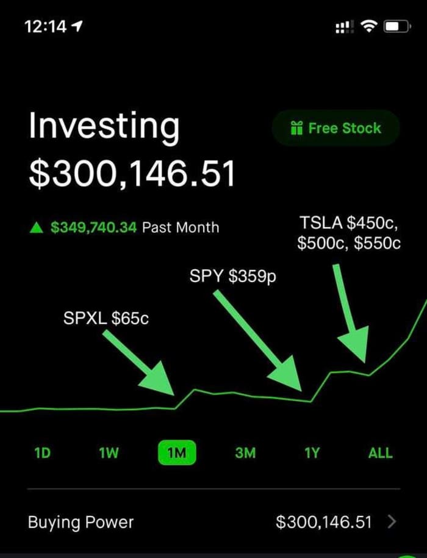Click the green gain triangle indicator
427x558 pixels.
coord(35,227)
